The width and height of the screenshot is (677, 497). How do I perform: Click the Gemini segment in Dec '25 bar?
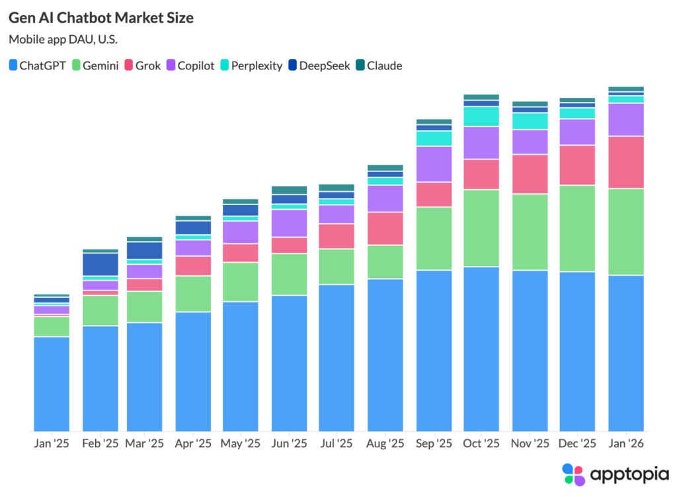click(x=577, y=228)
